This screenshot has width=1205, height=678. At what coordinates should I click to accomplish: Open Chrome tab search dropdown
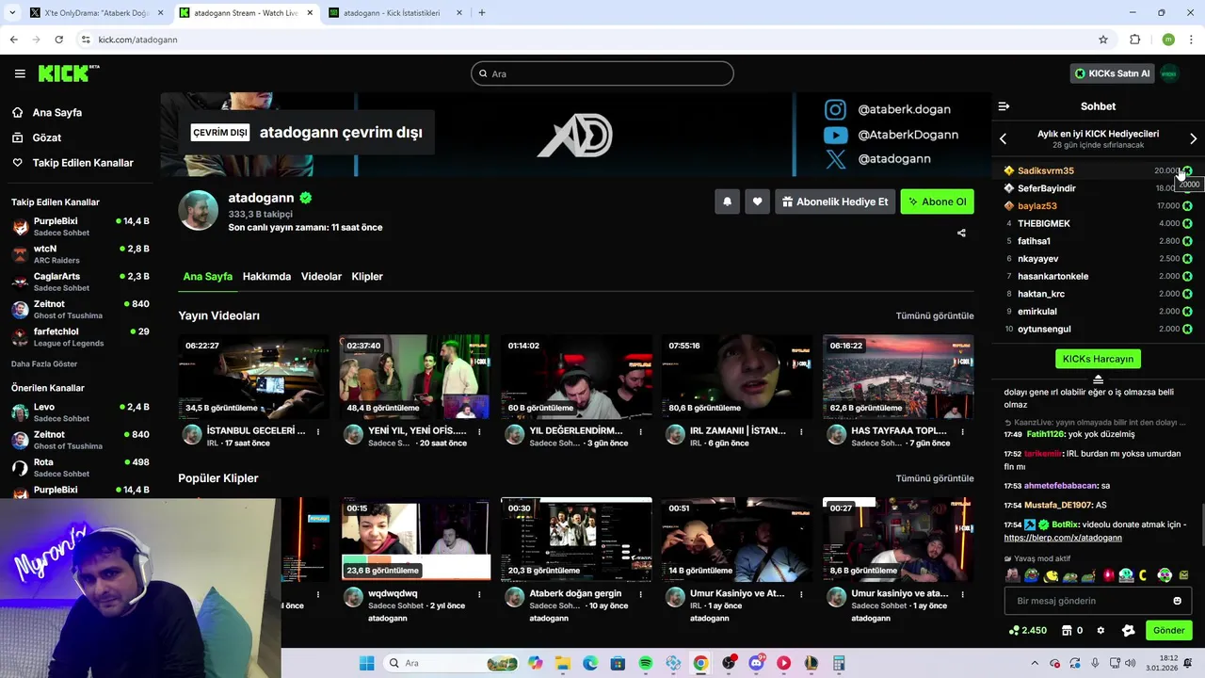pyautogui.click(x=11, y=13)
